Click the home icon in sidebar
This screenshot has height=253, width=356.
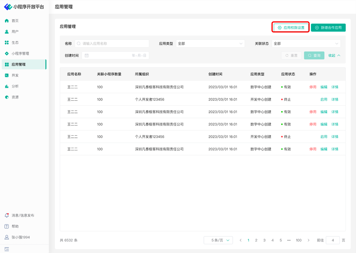point(7,21)
